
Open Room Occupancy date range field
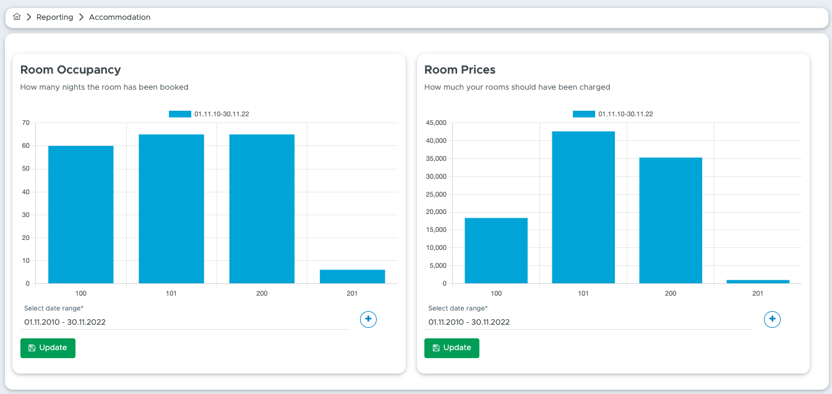point(185,322)
